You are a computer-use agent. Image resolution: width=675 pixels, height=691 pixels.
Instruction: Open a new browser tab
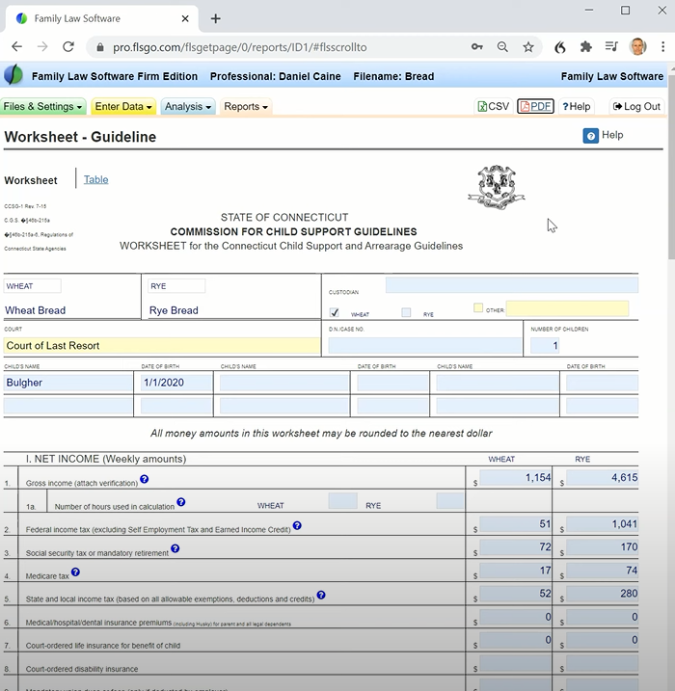(x=215, y=18)
